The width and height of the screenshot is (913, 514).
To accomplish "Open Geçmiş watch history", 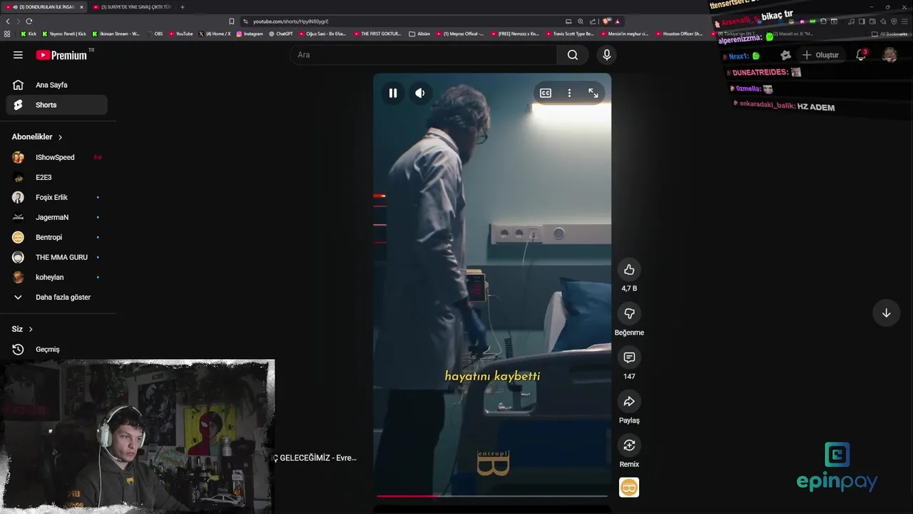I will [57, 349].
